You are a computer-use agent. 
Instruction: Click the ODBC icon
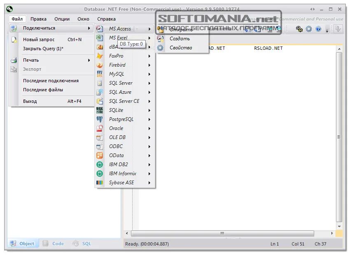(x=100, y=146)
